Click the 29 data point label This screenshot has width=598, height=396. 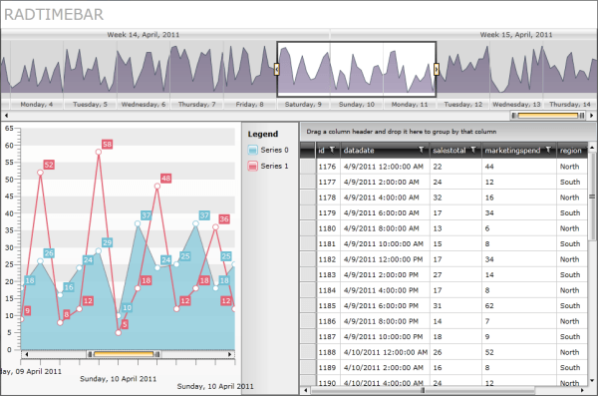[108, 242]
